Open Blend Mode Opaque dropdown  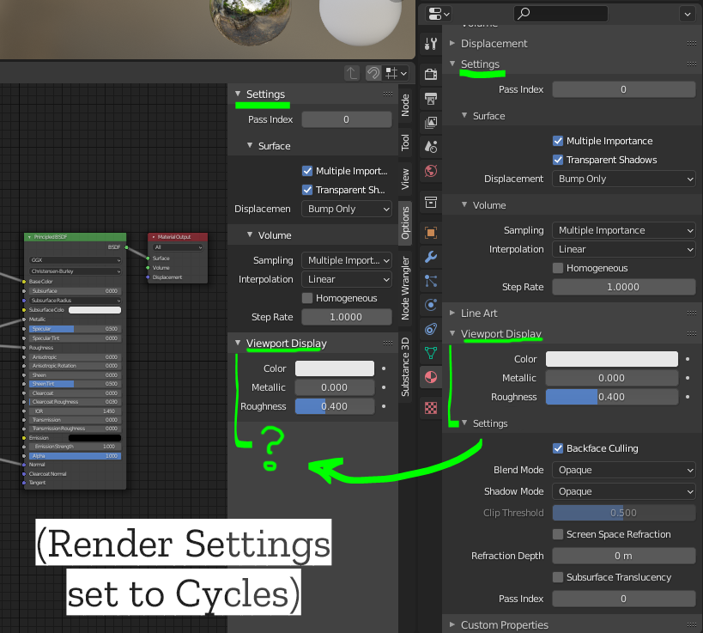click(x=624, y=470)
